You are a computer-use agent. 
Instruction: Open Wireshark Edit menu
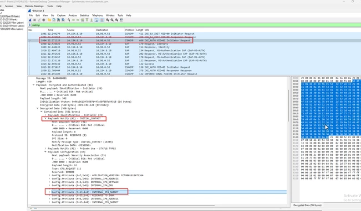[x=38, y=15]
